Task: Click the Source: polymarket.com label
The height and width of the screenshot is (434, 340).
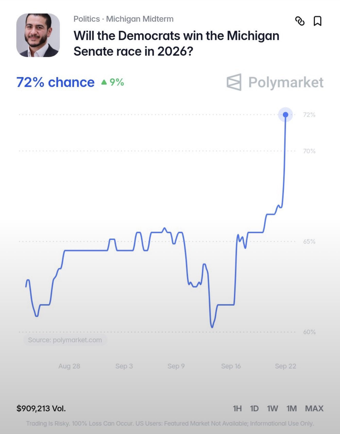Action: click(65, 340)
